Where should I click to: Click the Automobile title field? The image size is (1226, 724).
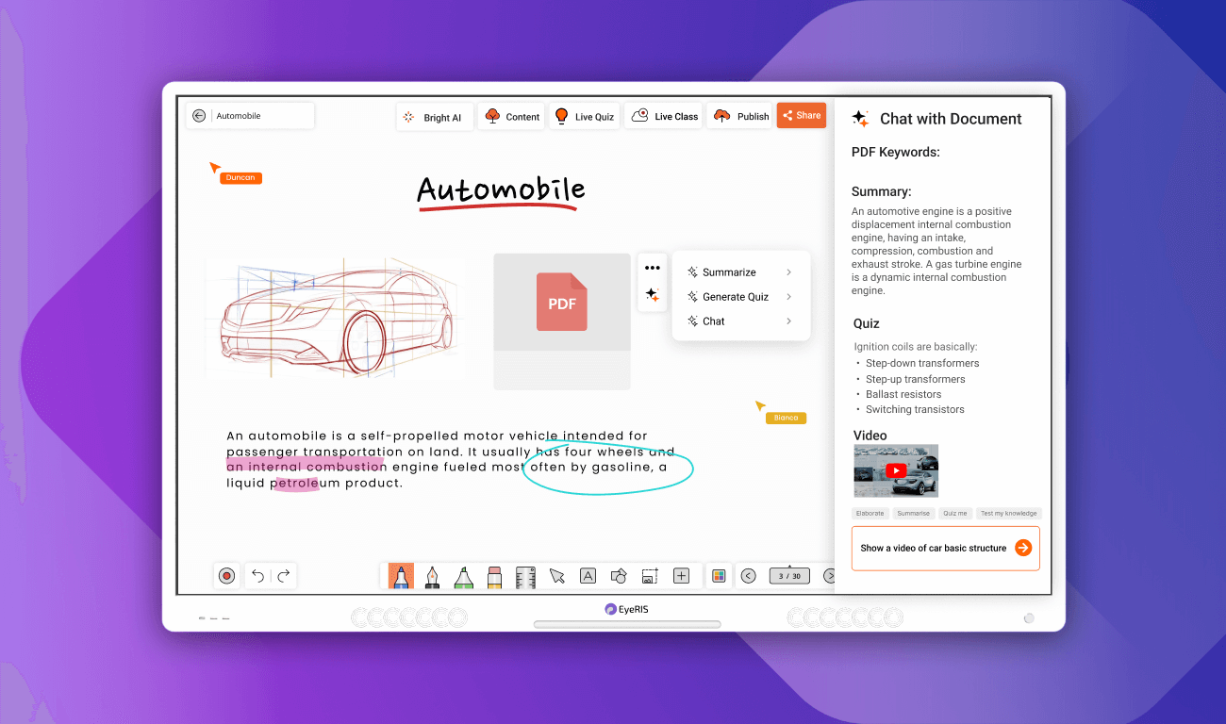point(250,116)
